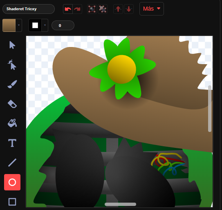Send the shape backward
The height and width of the screenshot is (210, 222).
click(129, 9)
